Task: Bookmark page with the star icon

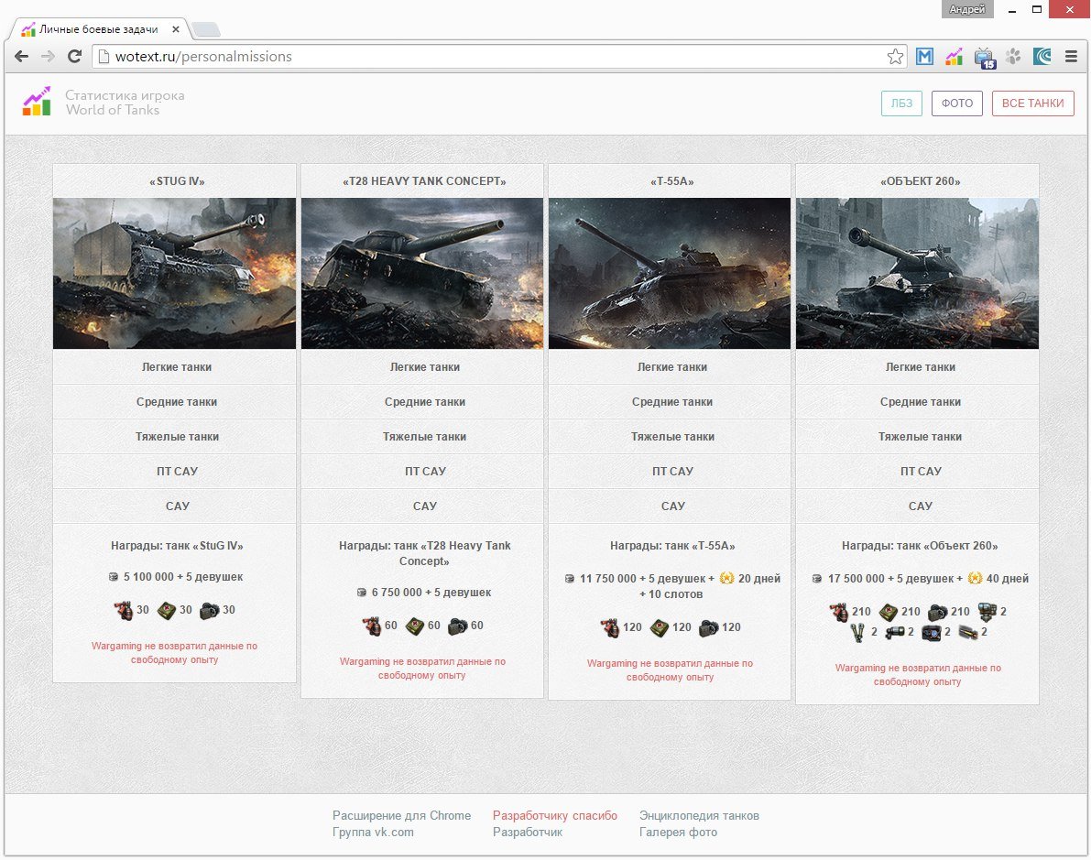Action: click(x=896, y=57)
